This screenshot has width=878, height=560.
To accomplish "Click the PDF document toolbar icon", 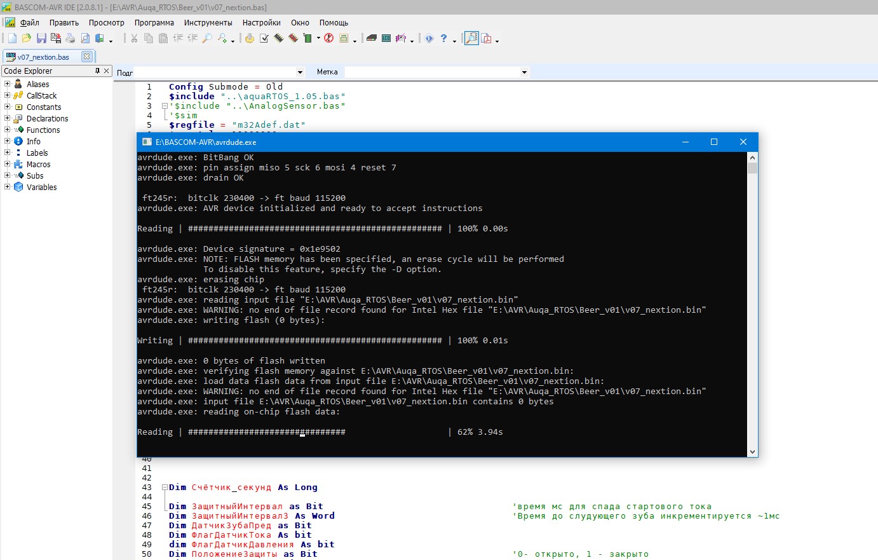I will pyautogui.click(x=487, y=38).
